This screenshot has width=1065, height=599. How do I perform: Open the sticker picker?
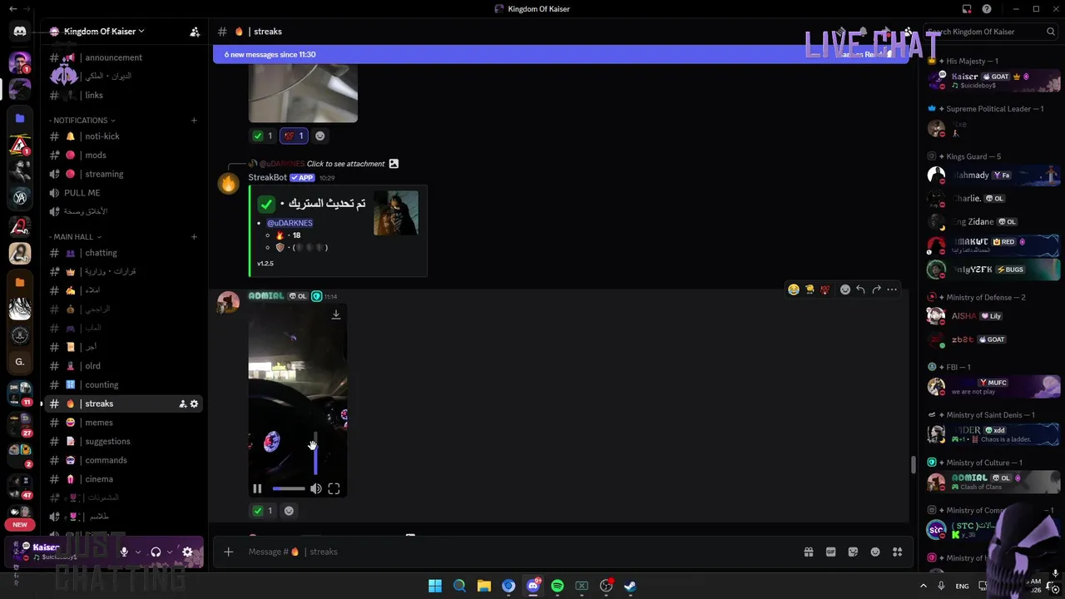click(853, 552)
